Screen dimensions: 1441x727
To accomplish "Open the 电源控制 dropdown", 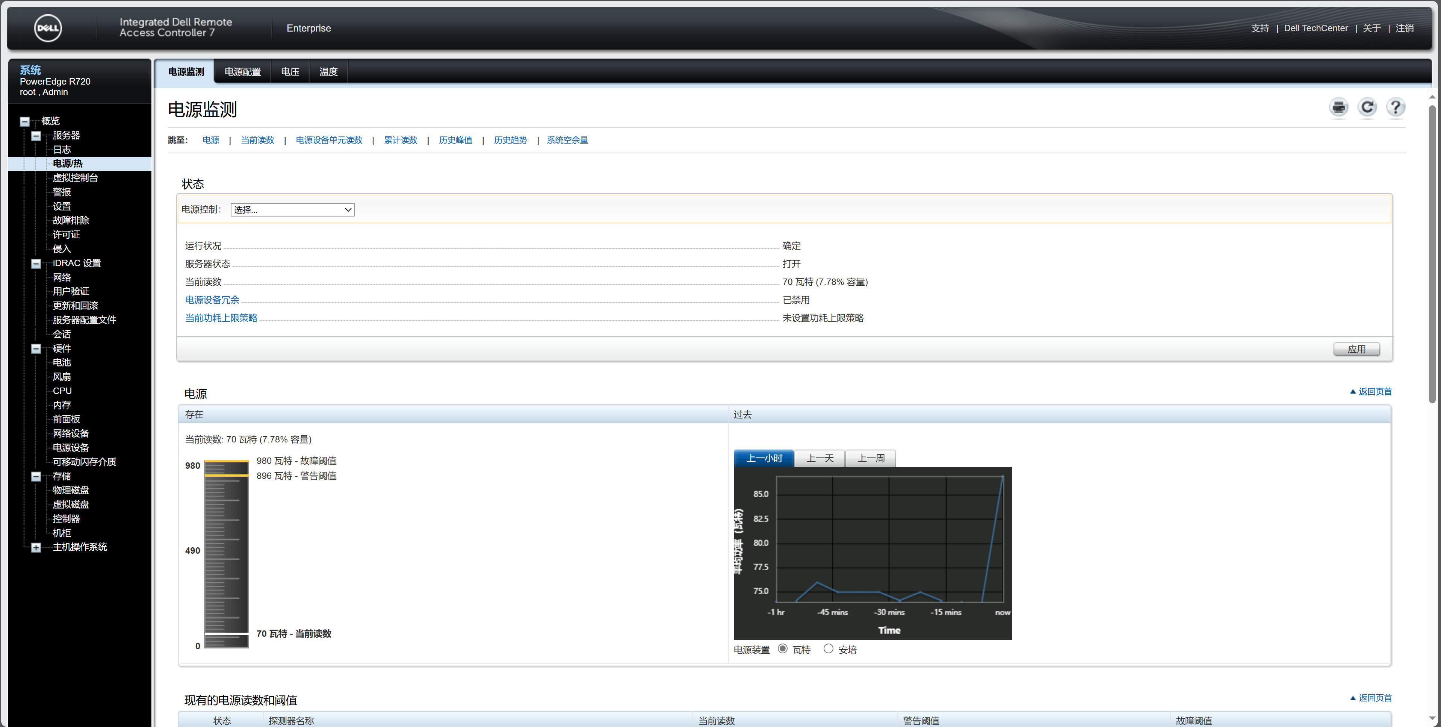I will pos(292,210).
